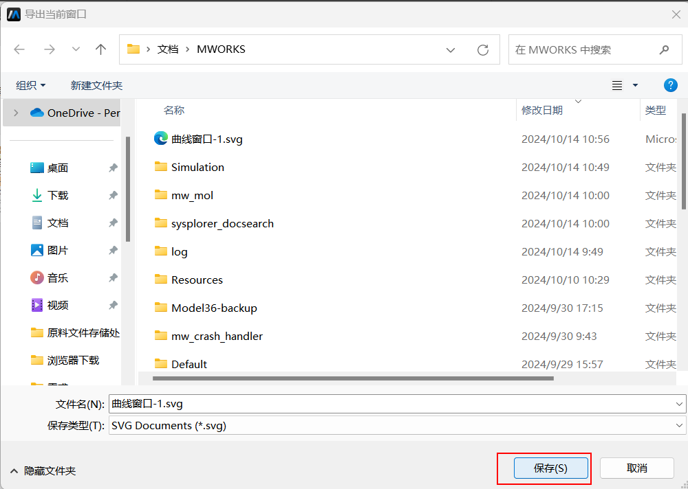
Task: Open Help with the question mark icon
Action: point(670,85)
